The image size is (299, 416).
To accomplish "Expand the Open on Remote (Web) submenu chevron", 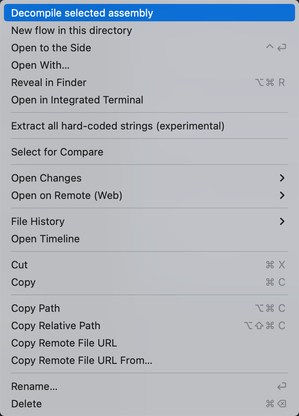I will [282, 195].
